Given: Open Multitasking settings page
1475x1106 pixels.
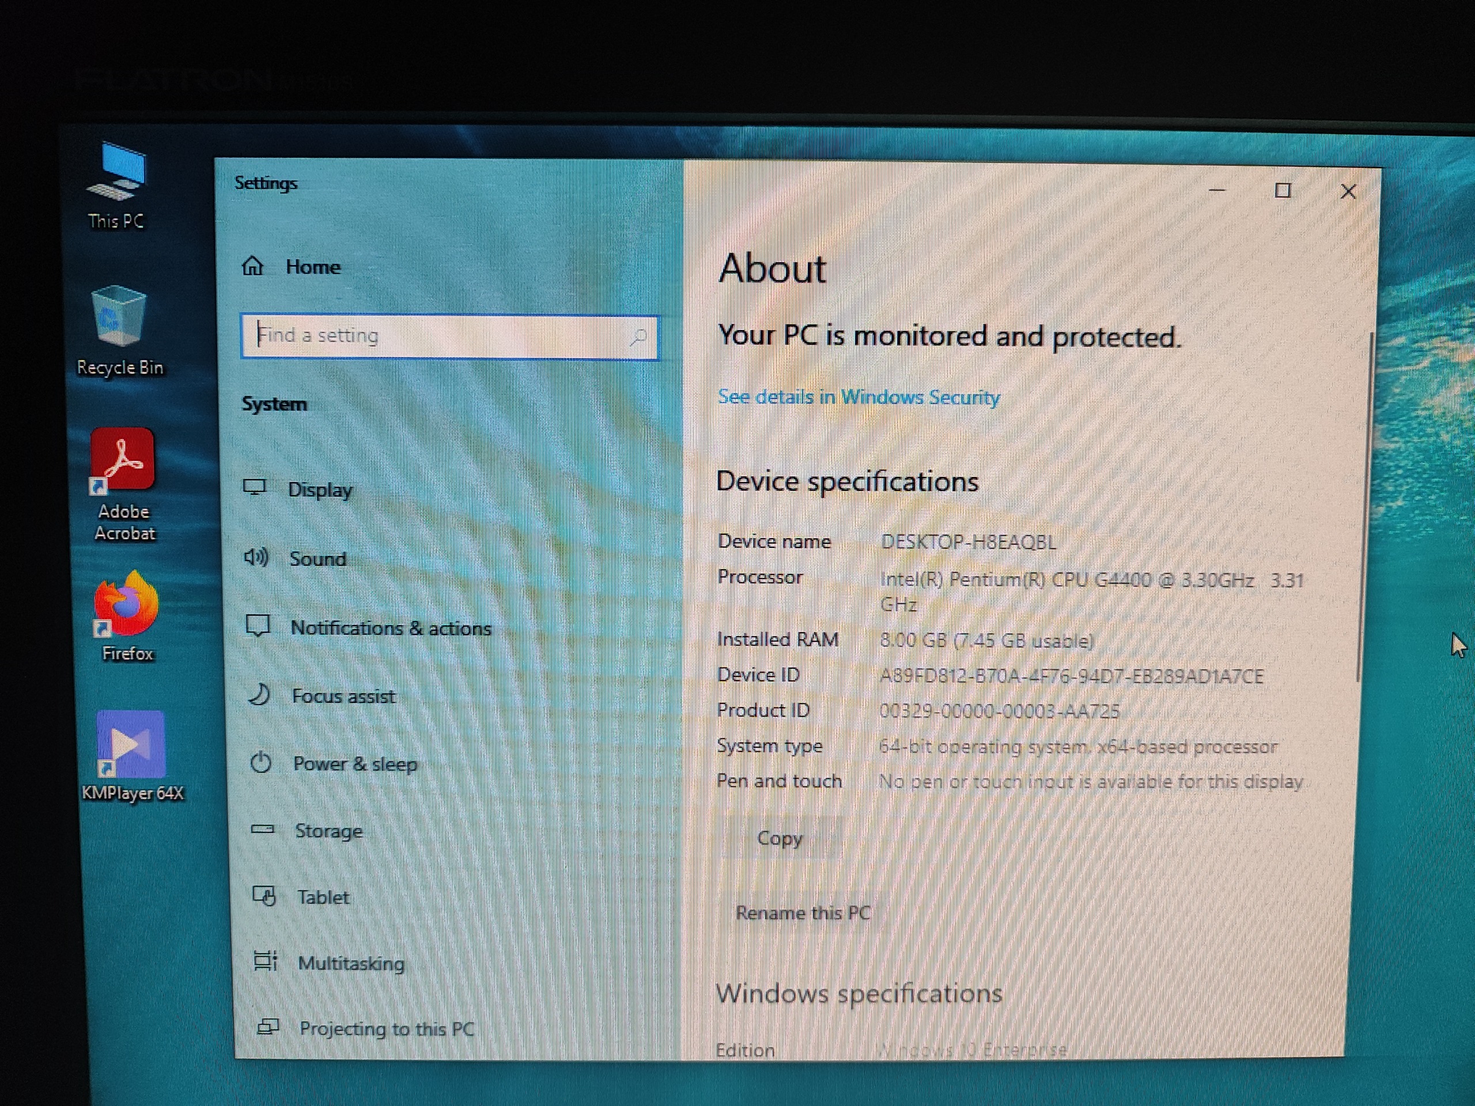Looking at the screenshot, I should point(351,963).
